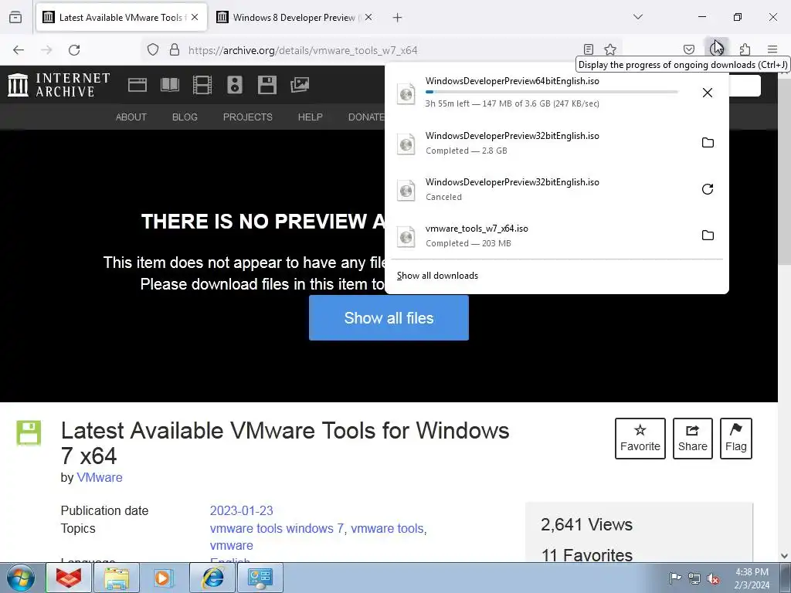The width and height of the screenshot is (791, 593).
Task: Open folder for completed WindowsDeveloperPreview32bitEnglish.iso
Action: coord(708,143)
